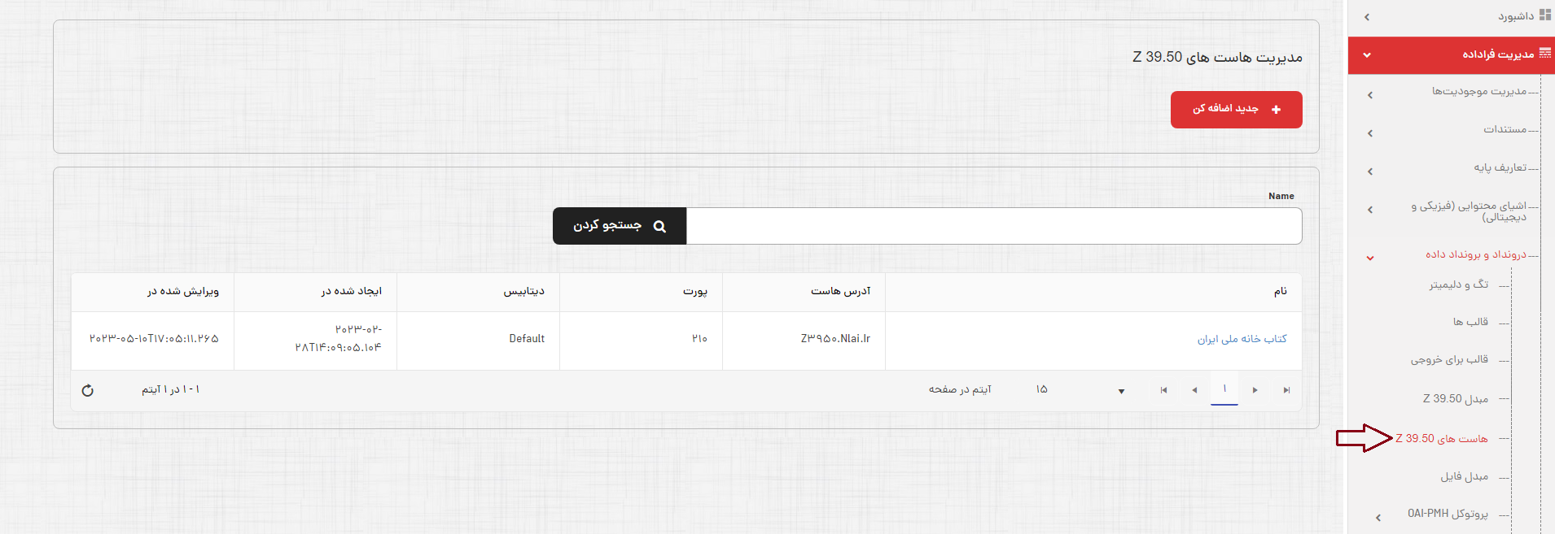Click the metadata management table icon
The image size is (1555, 534).
coord(1544,54)
